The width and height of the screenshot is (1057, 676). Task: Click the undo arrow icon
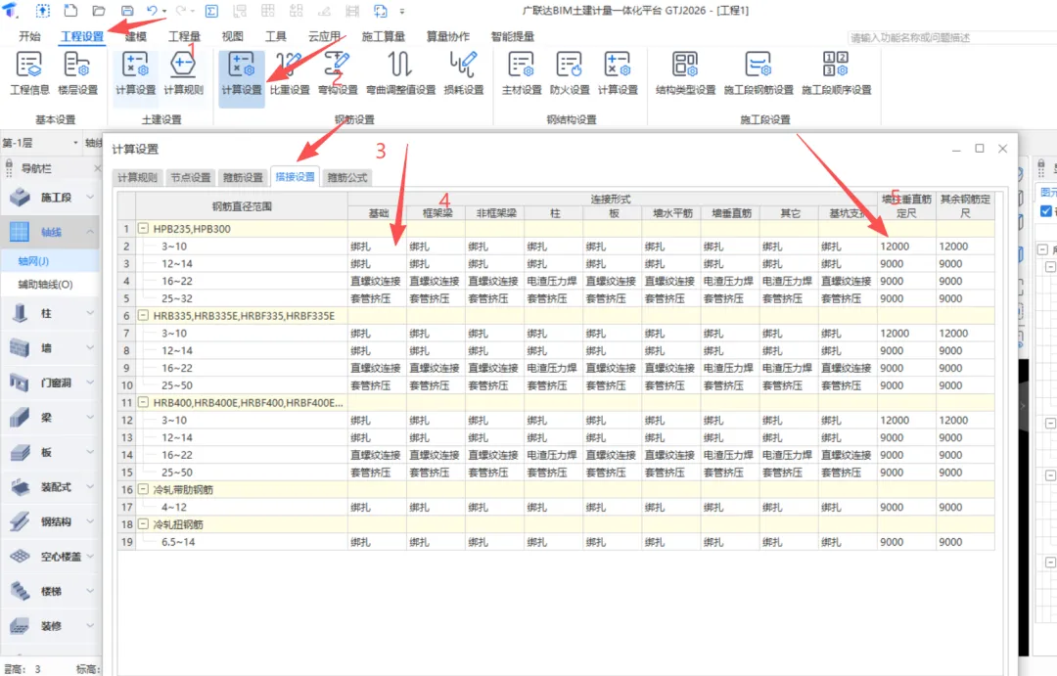point(152,11)
